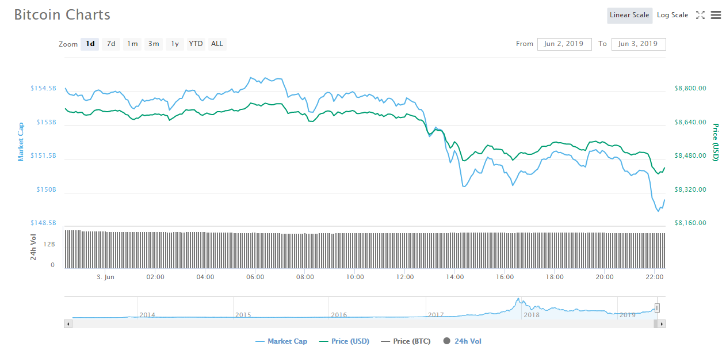
Task: Click the 2016 label in navigator
Action: pos(339,315)
